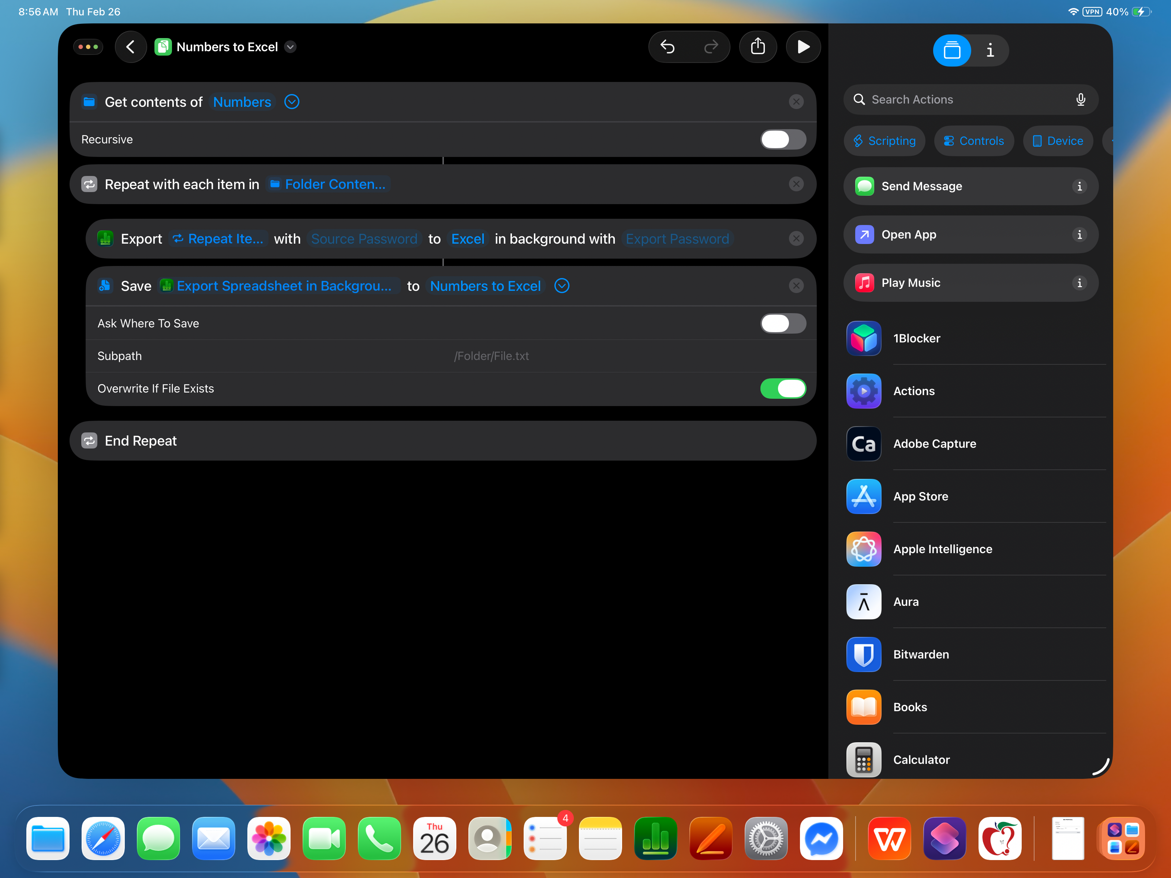Collapse the Get contents of Numbers options
This screenshot has width=1171, height=878.
pyautogui.click(x=292, y=102)
